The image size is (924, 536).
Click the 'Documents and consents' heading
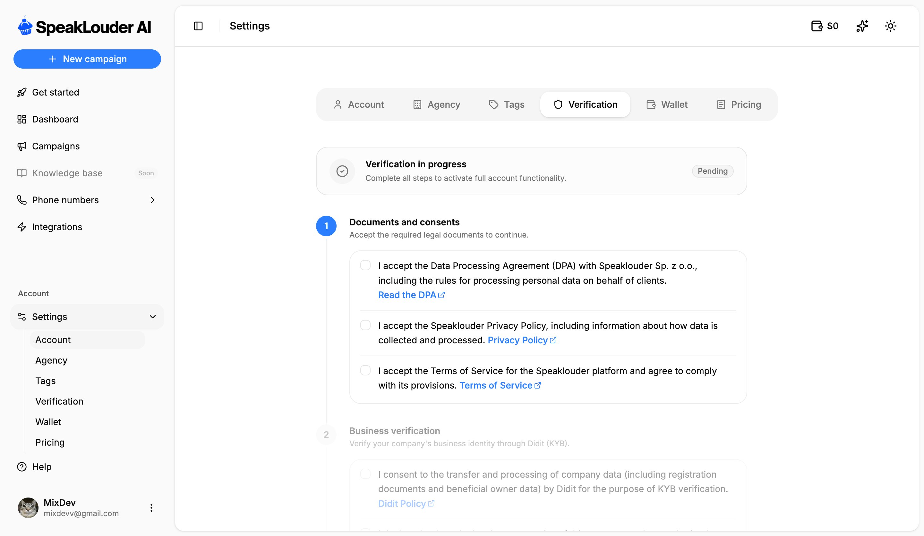click(x=404, y=222)
